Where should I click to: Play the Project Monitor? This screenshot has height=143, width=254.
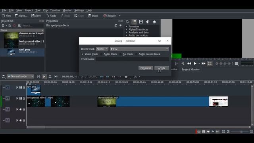pyautogui.click(x=195, y=64)
